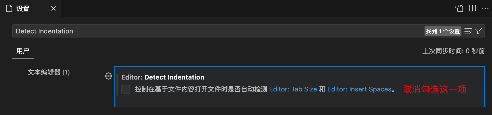The height and width of the screenshot is (115, 492).
Task: Click the 上次同步时间 sync status text
Action: tap(454, 51)
